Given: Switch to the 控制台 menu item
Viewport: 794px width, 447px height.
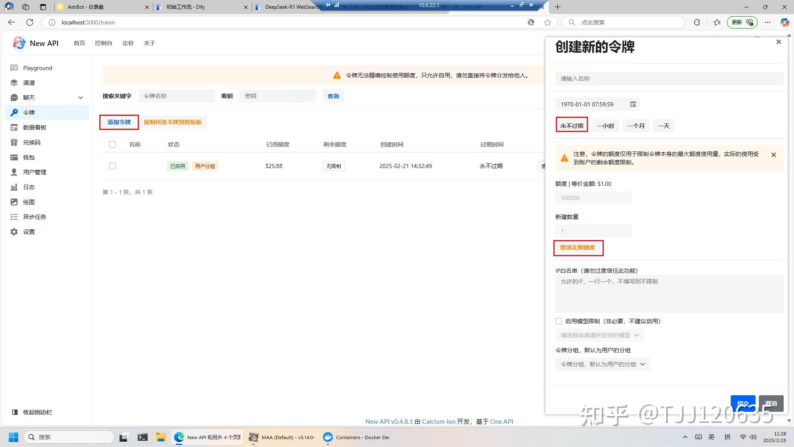Looking at the screenshot, I should [x=103, y=43].
